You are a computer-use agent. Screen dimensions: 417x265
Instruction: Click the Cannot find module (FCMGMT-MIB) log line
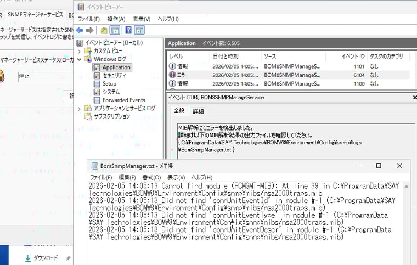click(244, 189)
